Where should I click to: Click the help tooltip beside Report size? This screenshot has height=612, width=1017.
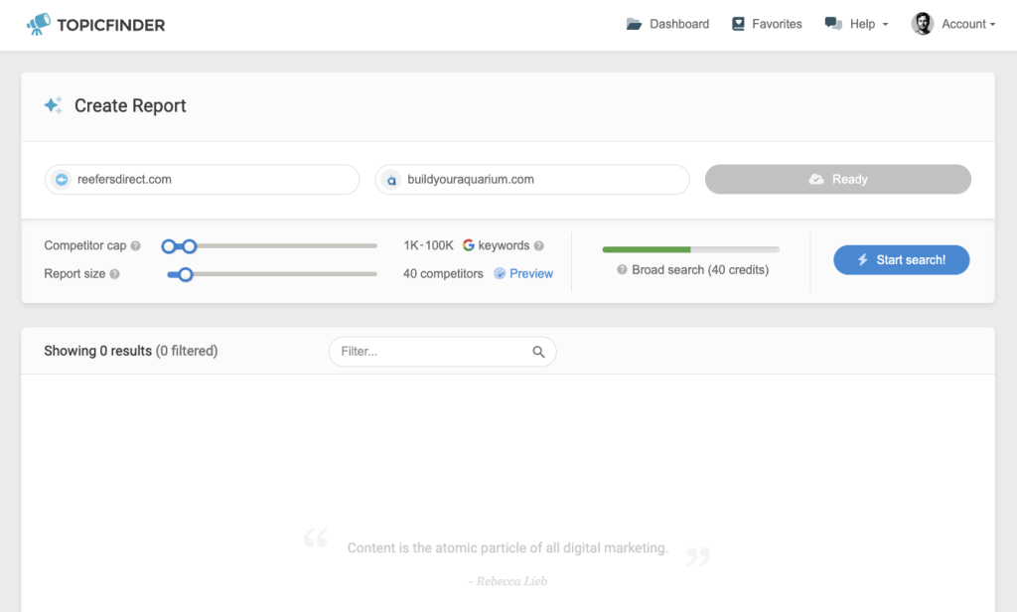pyautogui.click(x=114, y=273)
